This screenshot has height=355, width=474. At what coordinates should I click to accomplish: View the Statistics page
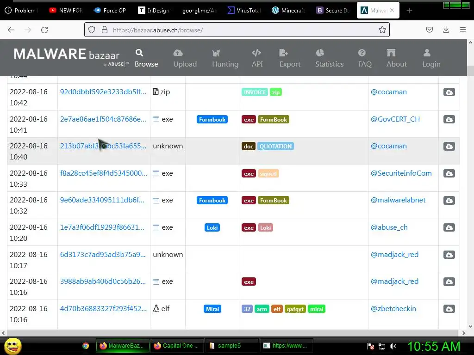[x=329, y=58]
